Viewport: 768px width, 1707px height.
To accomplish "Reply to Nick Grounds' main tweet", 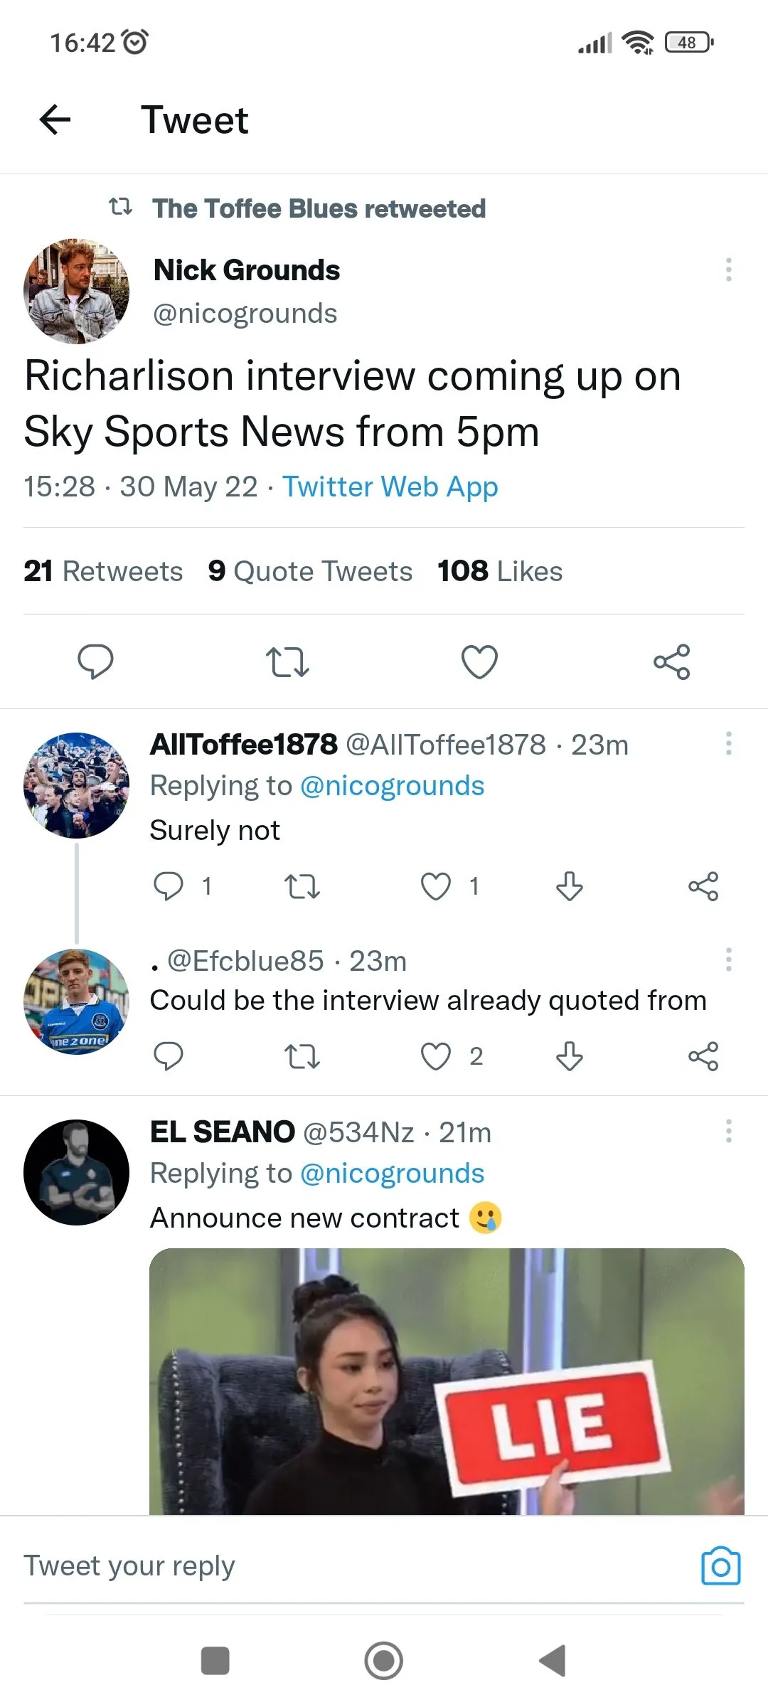I will click(95, 662).
